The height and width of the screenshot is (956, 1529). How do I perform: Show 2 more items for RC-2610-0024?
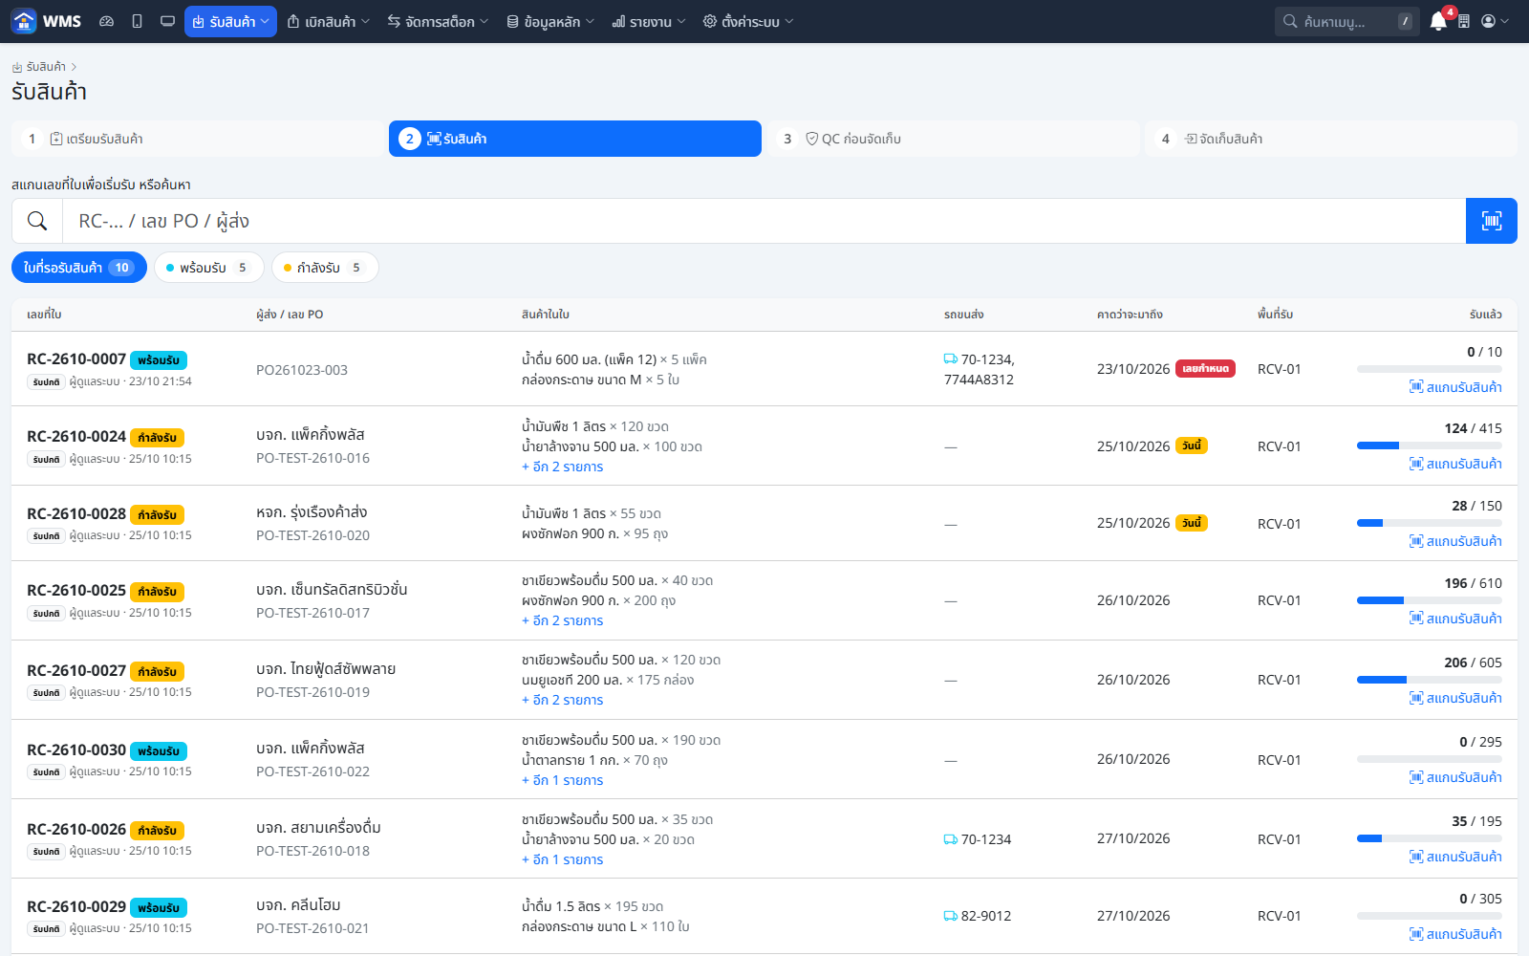tap(563, 467)
